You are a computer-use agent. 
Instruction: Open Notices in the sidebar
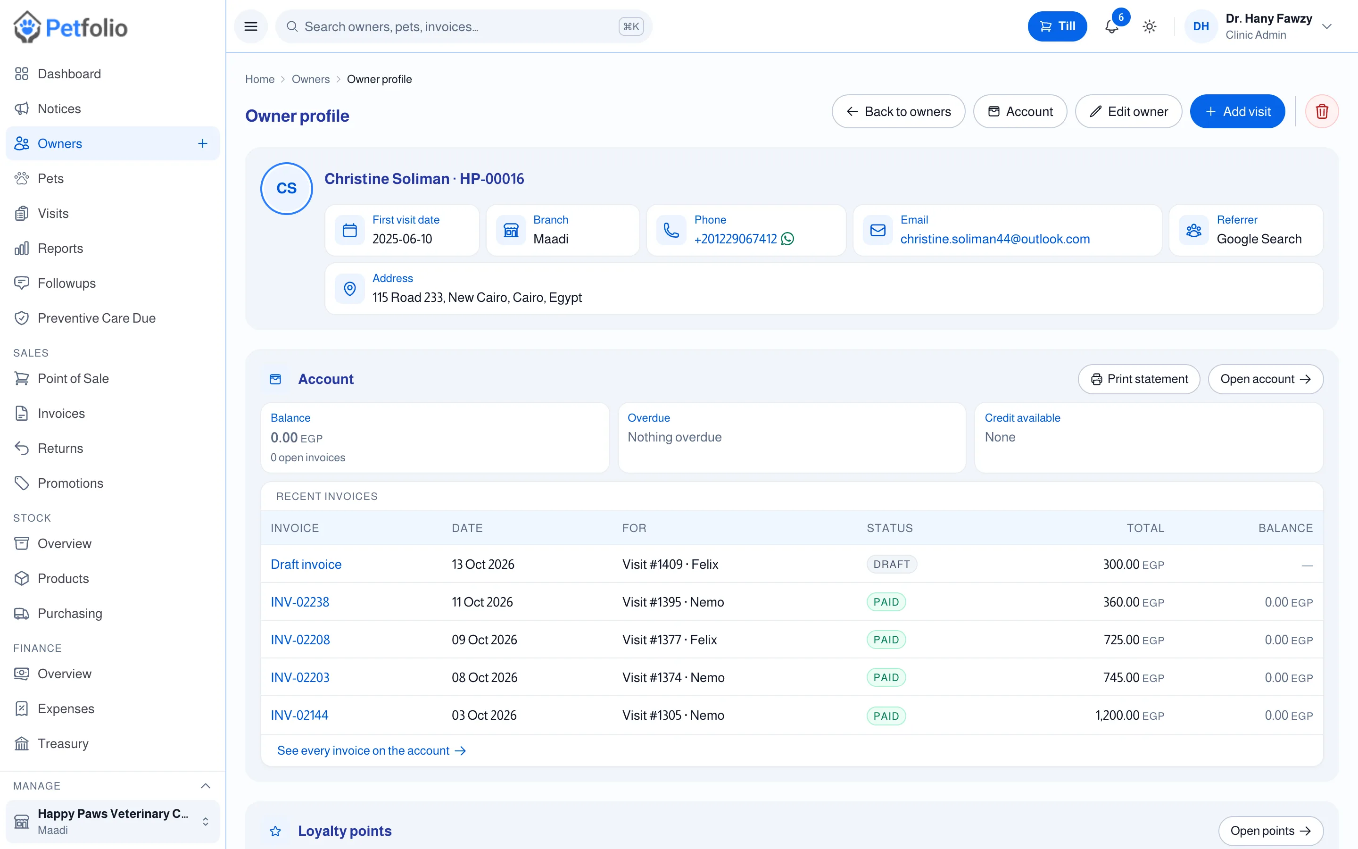[x=112, y=109]
